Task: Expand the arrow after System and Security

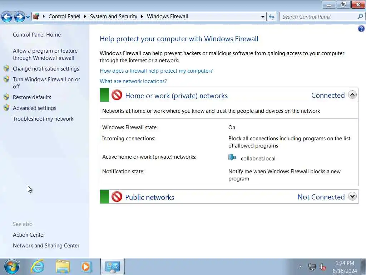Action: click(x=142, y=16)
